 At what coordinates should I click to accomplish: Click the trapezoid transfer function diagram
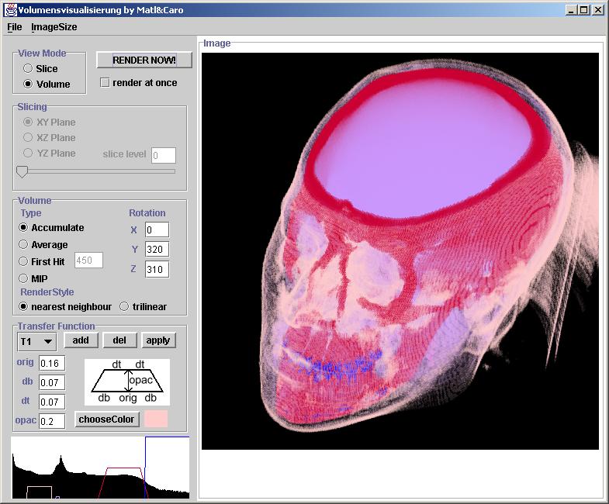(x=127, y=381)
